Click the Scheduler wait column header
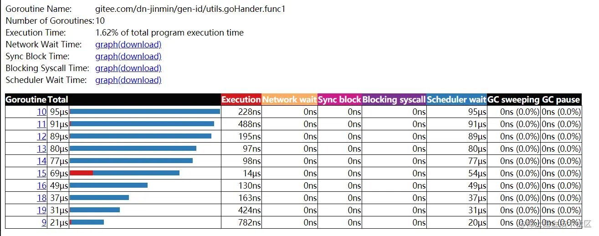The image size is (599, 236). (x=456, y=99)
